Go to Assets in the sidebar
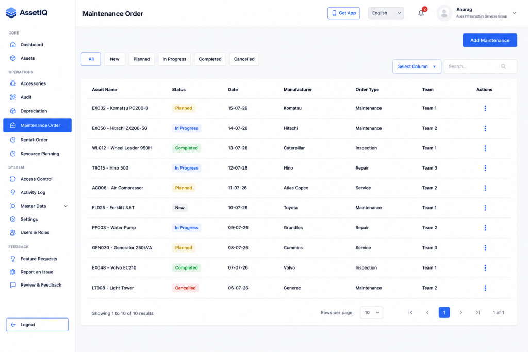 coord(28,58)
